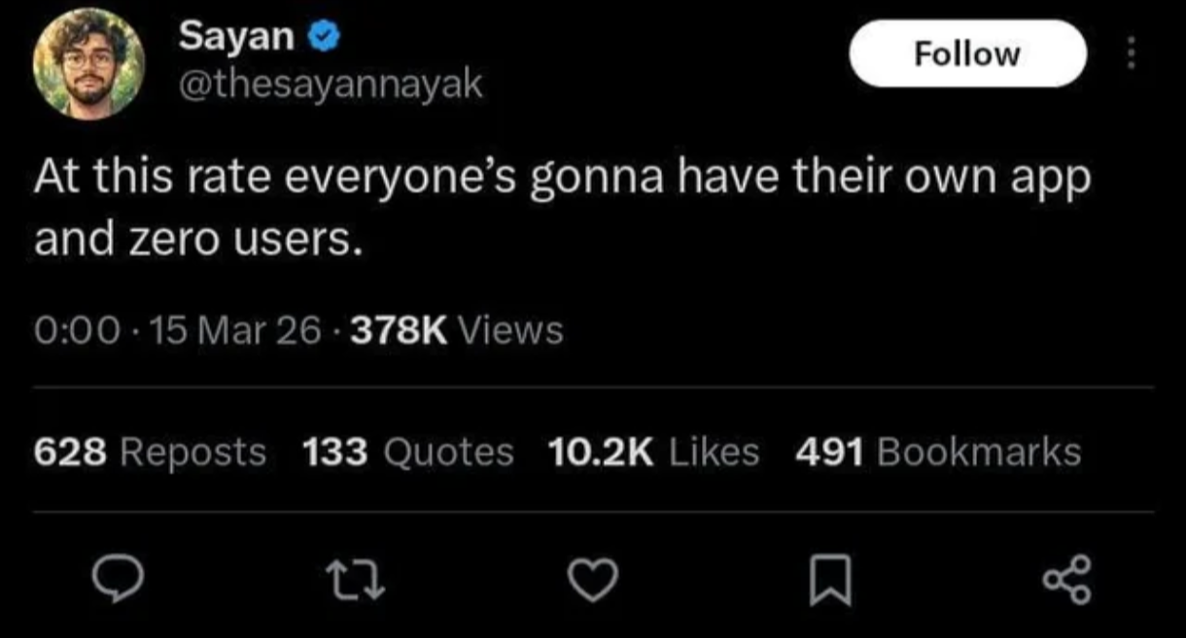This screenshot has height=638, width=1186.
Task: Open the three-dot more options menu
Action: click(x=1131, y=53)
